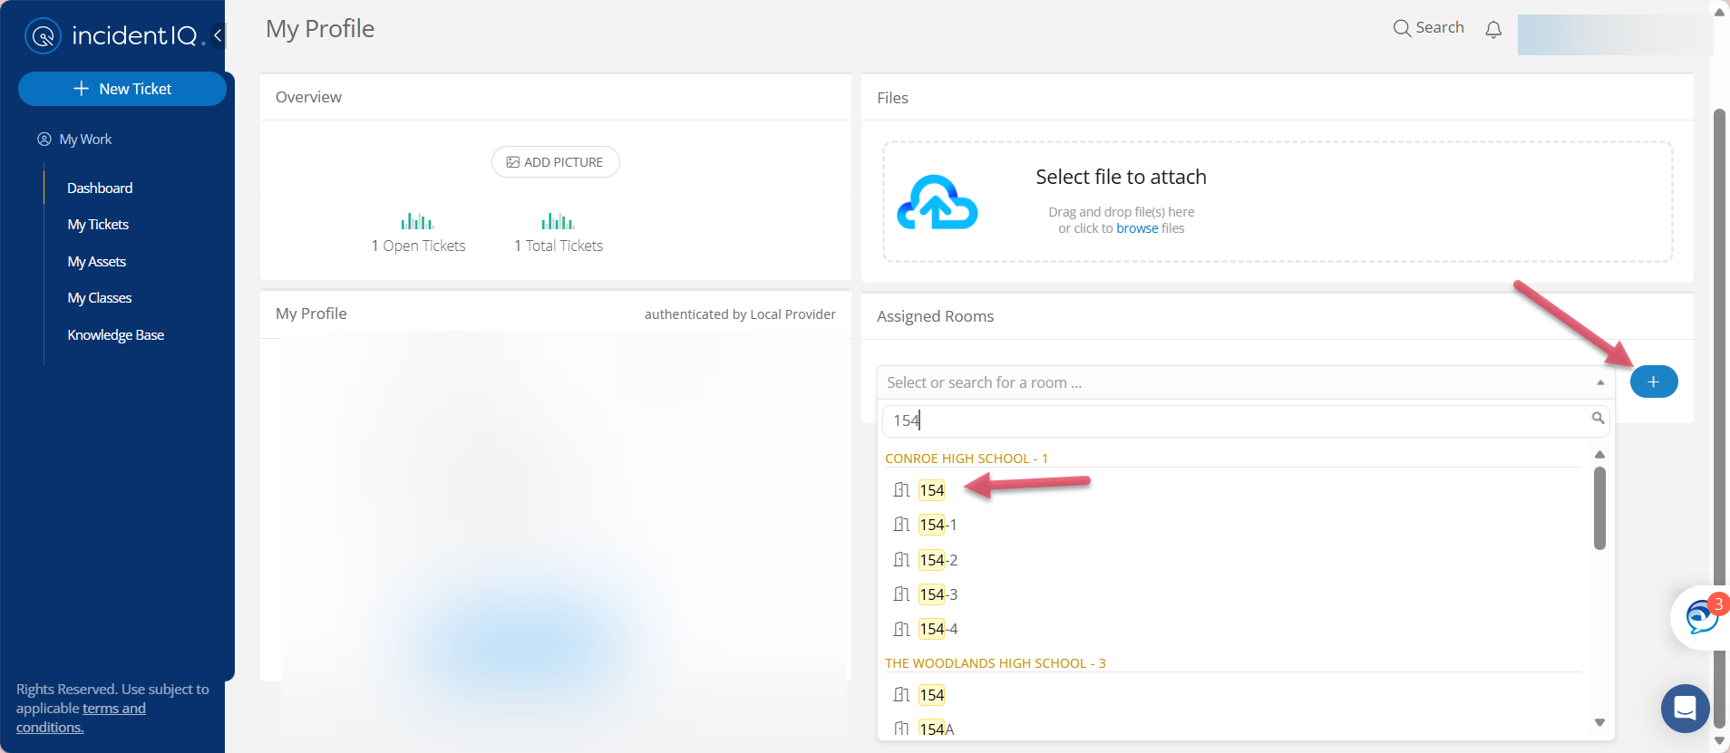Click the notification bell icon
The image size is (1730, 753).
click(x=1493, y=30)
